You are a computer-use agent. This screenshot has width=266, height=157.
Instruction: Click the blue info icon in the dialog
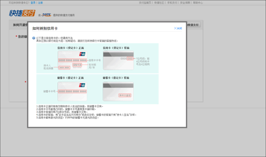(x=34, y=38)
